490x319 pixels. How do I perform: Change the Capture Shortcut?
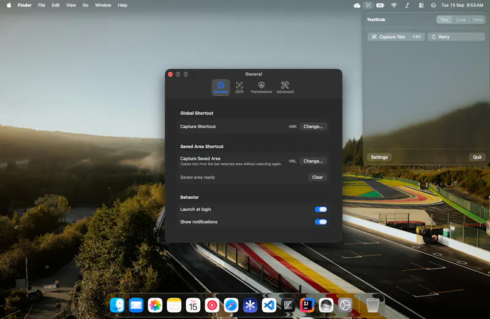coord(313,126)
